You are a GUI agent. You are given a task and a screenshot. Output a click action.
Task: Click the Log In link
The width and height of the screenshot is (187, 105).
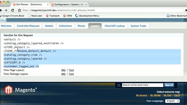(177, 95)
